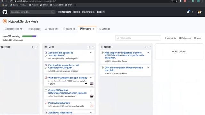The width and height of the screenshot is (205, 115).
Task: Open options for remote HTTP OPA card
Action: [148, 52]
